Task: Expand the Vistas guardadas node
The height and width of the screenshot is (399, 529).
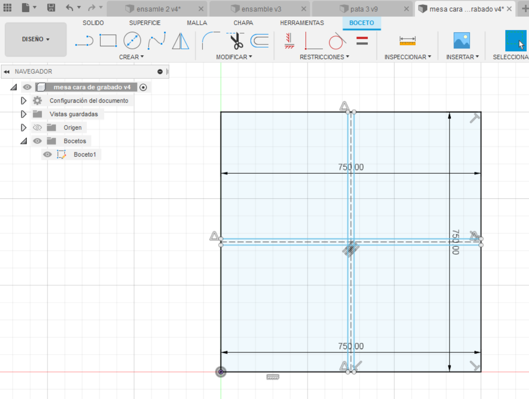Action: (x=23, y=114)
